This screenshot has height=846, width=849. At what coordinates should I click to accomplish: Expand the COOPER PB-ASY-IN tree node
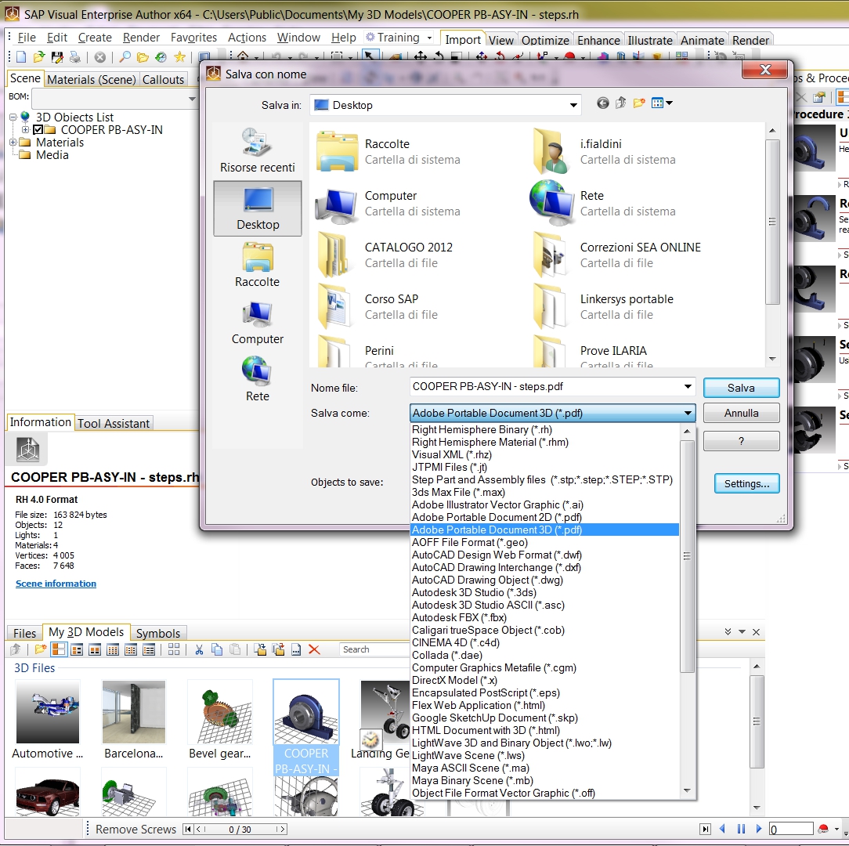coord(25,130)
